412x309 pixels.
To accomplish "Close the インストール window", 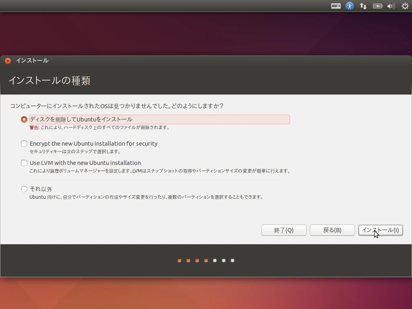I will [8, 61].
